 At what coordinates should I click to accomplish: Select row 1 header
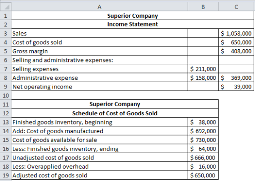point(5,16)
